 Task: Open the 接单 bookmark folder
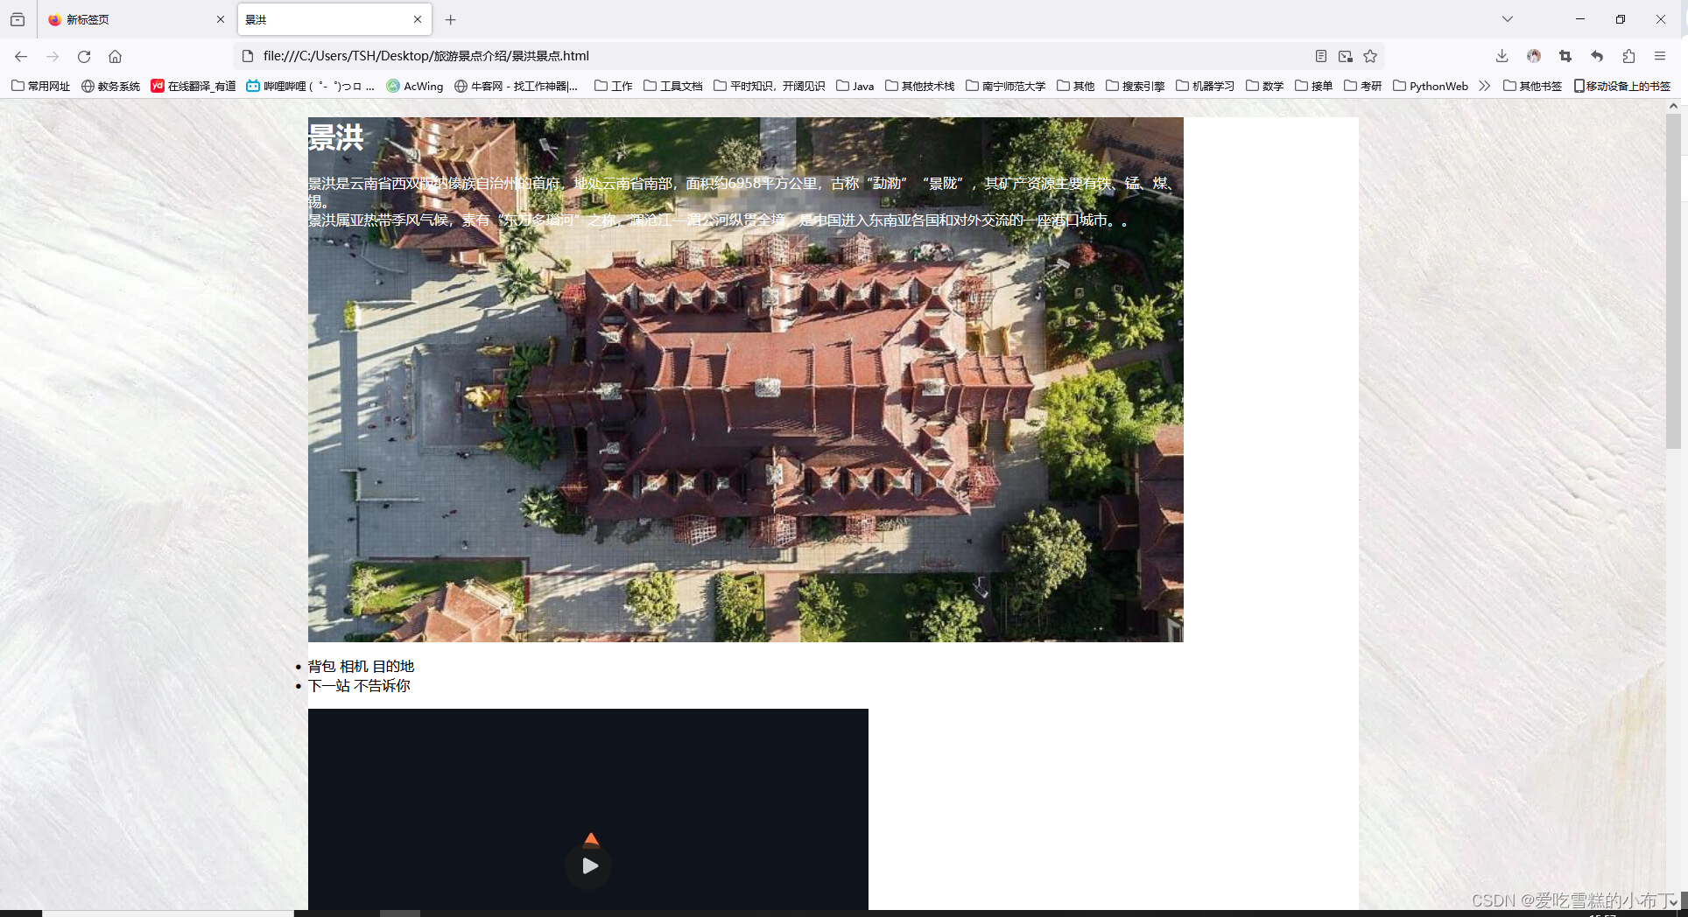pyautogui.click(x=1313, y=86)
